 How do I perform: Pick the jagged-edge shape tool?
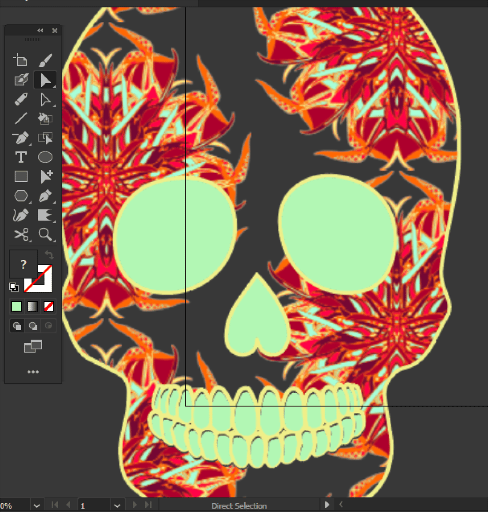click(45, 215)
